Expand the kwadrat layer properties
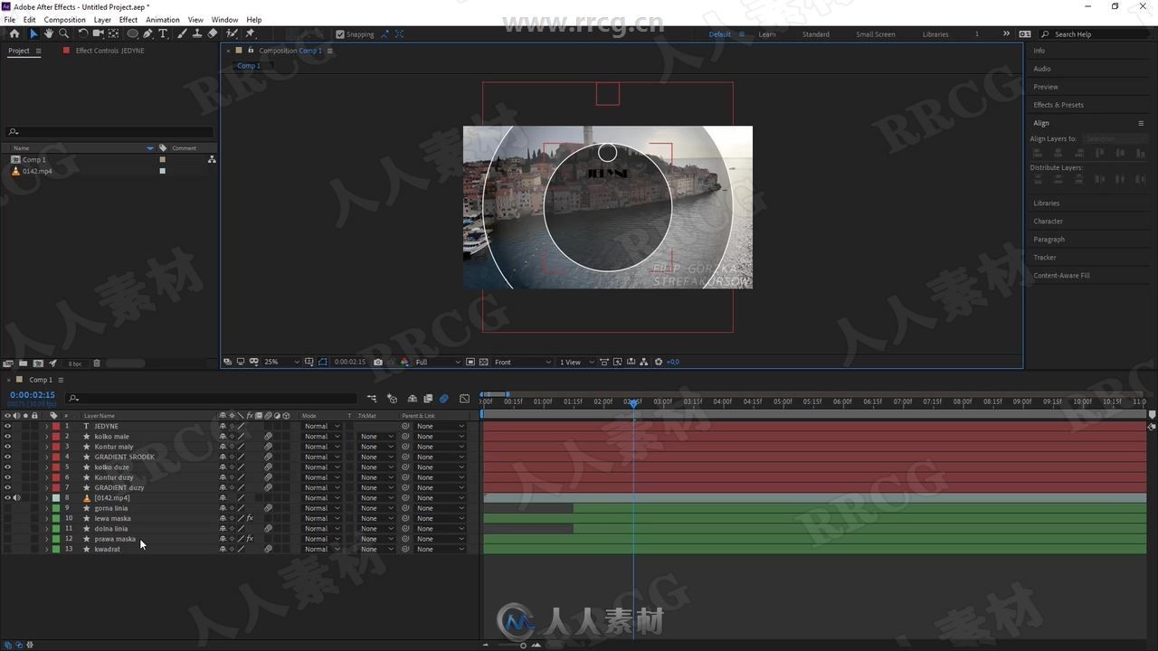 (46, 549)
